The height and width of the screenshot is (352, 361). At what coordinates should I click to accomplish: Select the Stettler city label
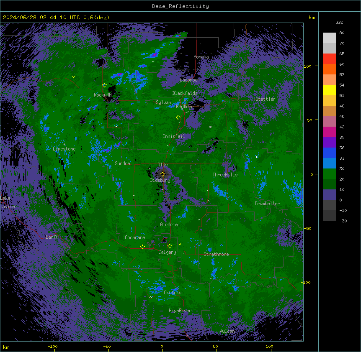[266, 99]
